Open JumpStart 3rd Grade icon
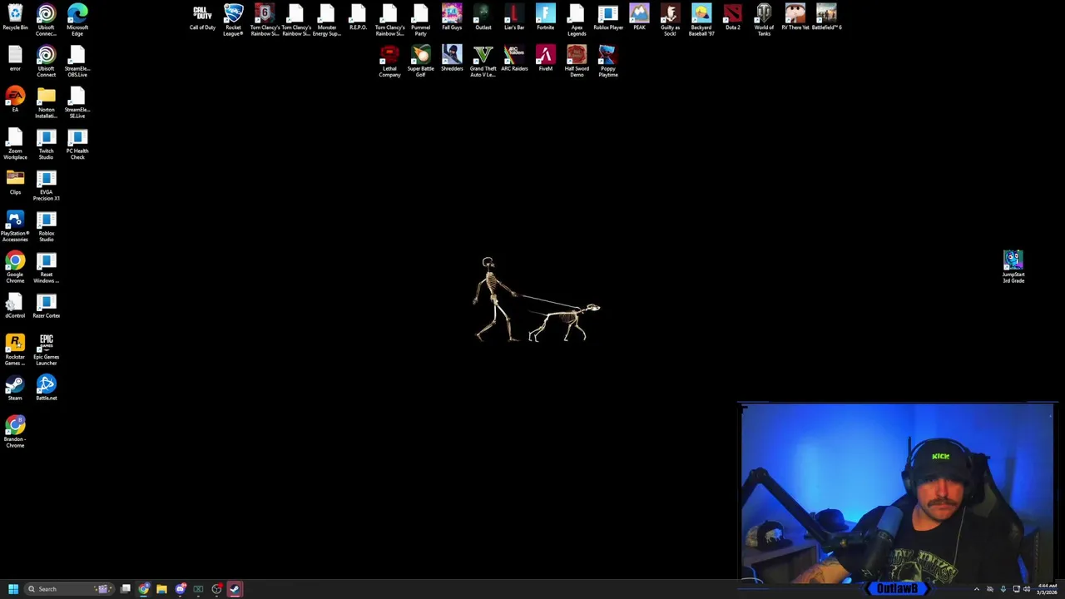 (1013, 267)
